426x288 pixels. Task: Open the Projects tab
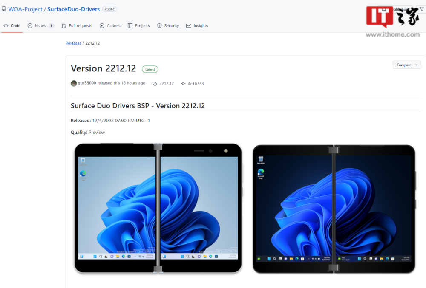coord(138,26)
